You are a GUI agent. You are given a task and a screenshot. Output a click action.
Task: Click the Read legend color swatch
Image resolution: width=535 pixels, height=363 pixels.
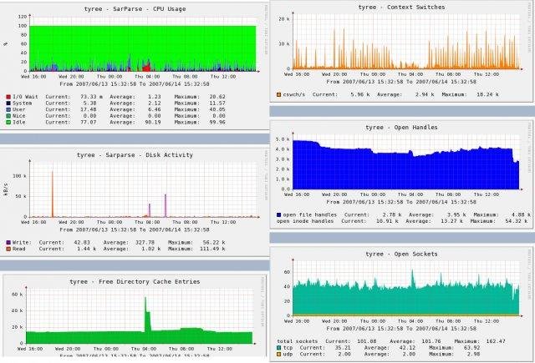point(8,250)
